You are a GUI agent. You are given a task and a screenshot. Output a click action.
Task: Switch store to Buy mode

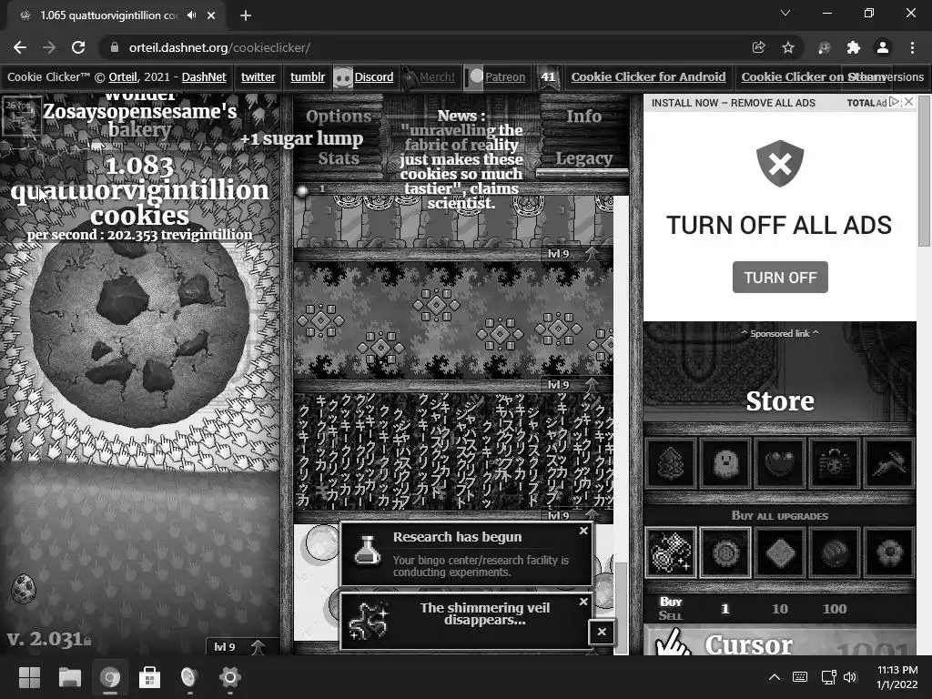pyautogui.click(x=671, y=602)
